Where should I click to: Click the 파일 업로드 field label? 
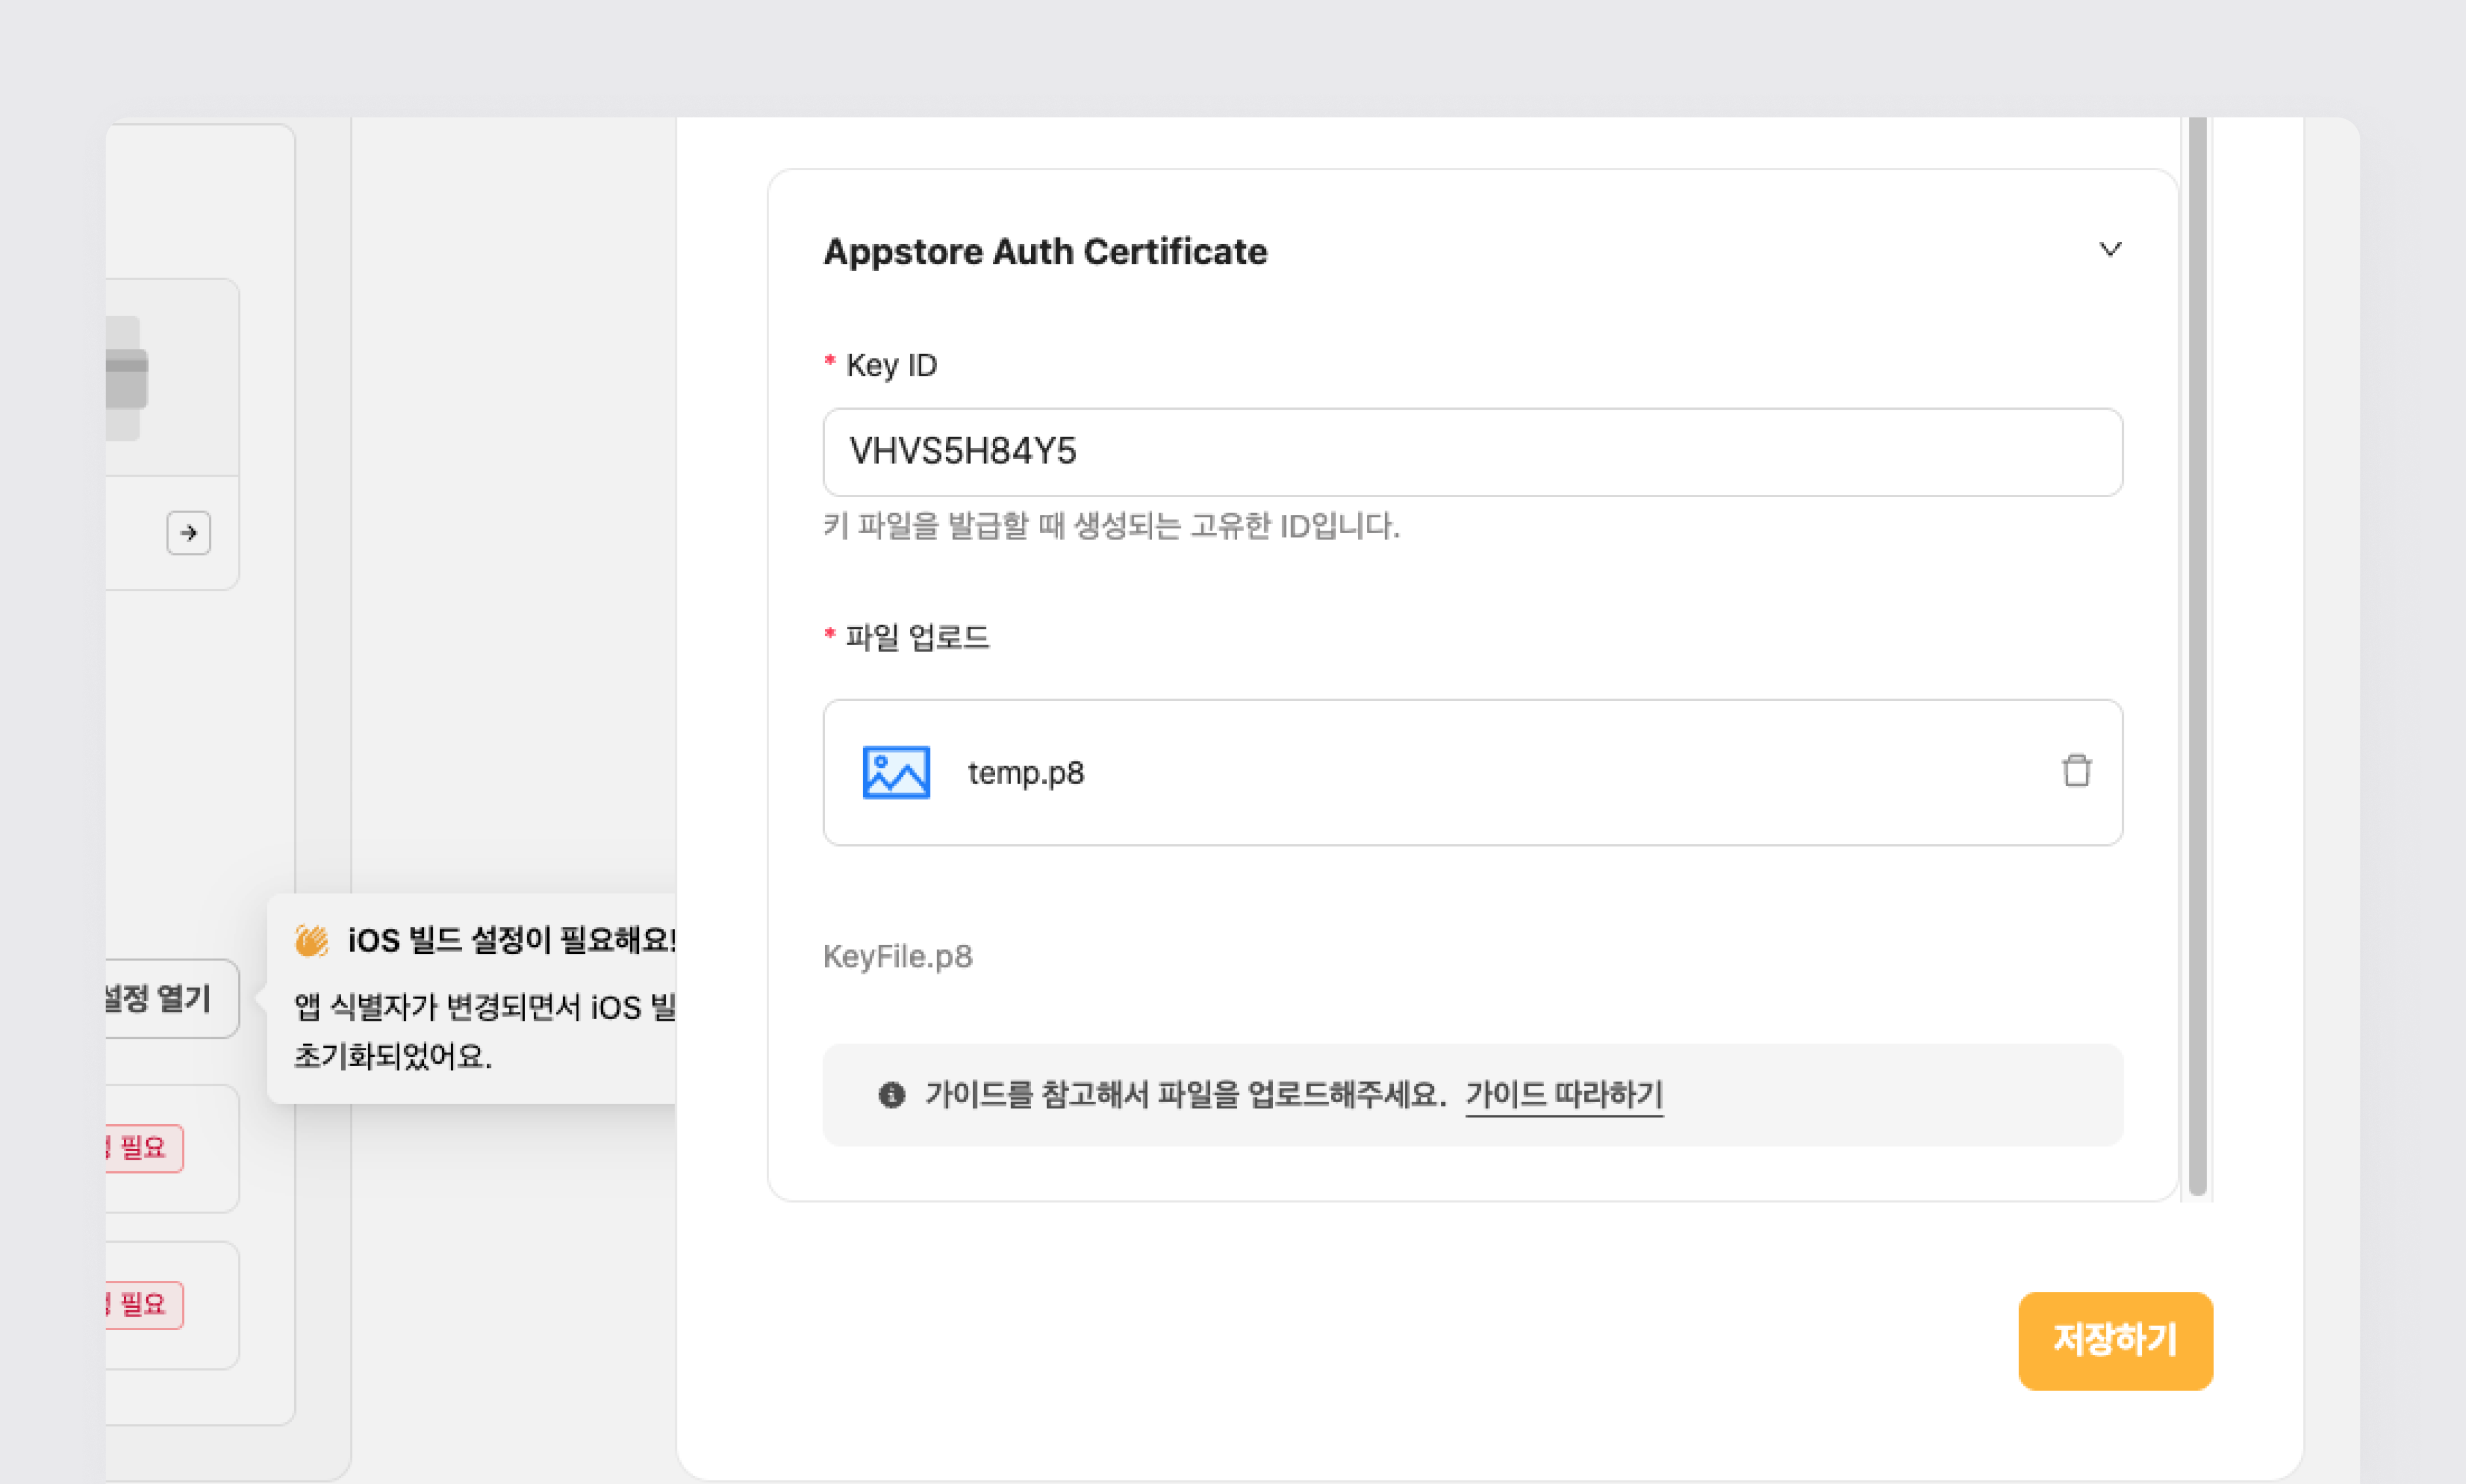click(x=916, y=637)
